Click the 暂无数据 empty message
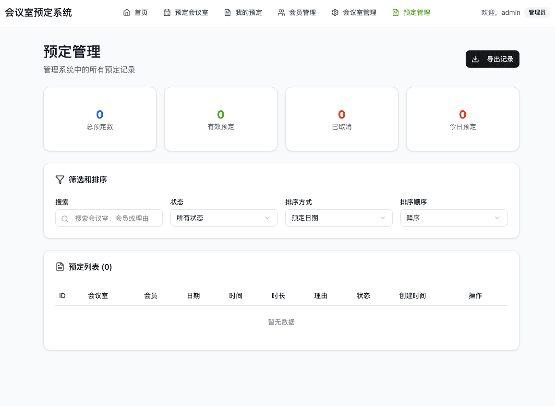Viewport: 555px width, 406px height. tap(281, 322)
